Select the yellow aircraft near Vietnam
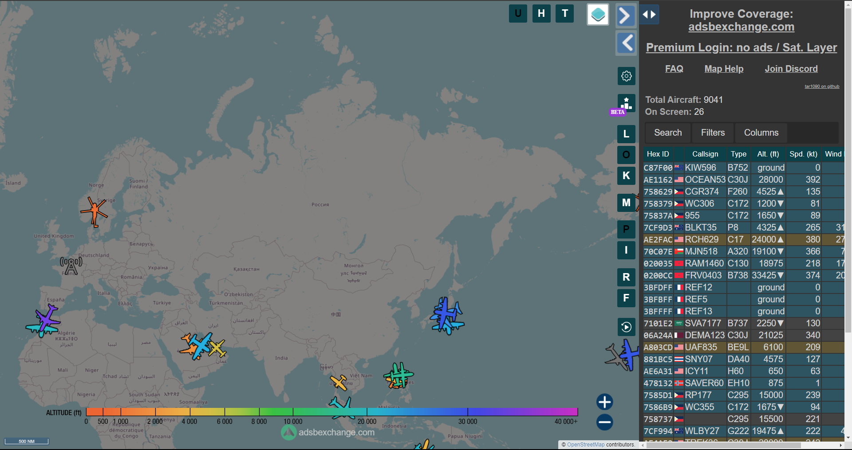The width and height of the screenshot is (852, 450). [339, 383]
